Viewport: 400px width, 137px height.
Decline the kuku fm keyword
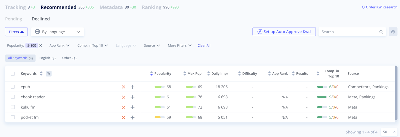123,107
